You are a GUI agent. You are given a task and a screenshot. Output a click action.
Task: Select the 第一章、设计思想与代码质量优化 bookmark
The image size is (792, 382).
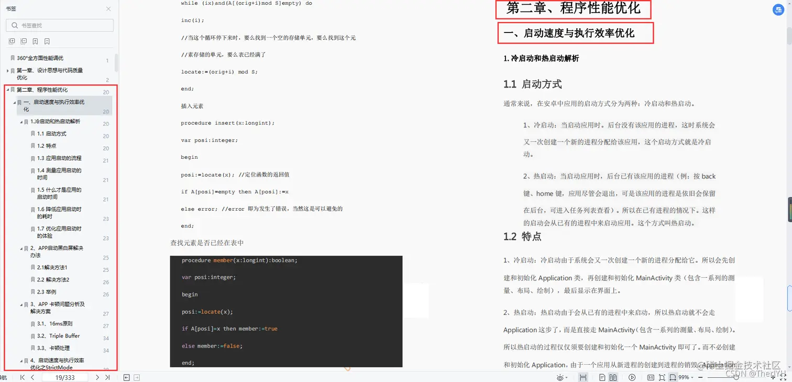(50, 74)
